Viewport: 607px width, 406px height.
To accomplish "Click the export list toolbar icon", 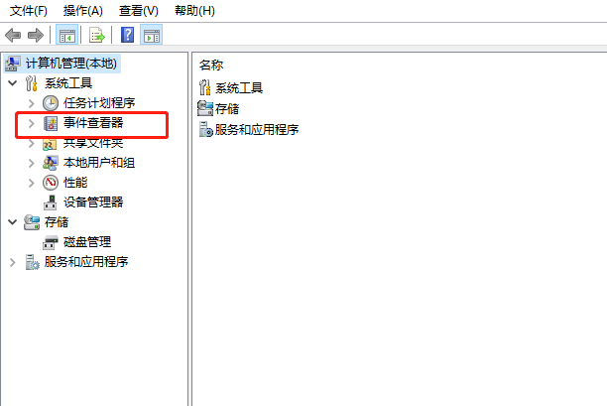I will [97, 36].
